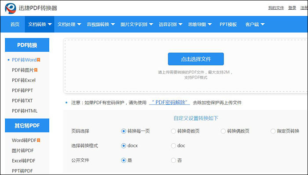Open PDF转HTML in the sidebar
Viewport: 308px width, 175px height.
click(x=25, y=111)
